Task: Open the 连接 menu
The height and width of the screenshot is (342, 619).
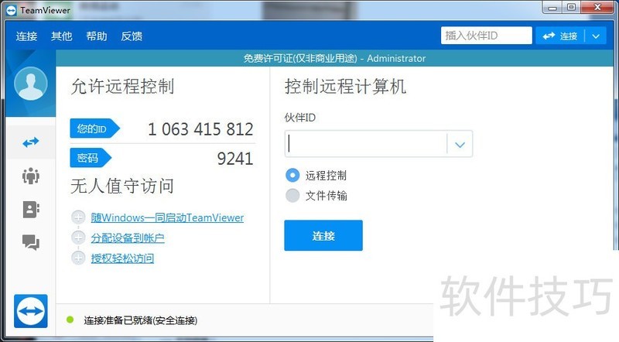Action: click(26, 36)
